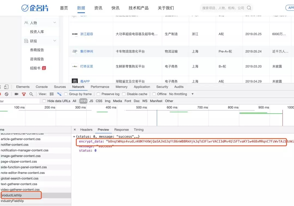Enable the Offline checkbox
The width and height of the screenshot is (294, 206).
coord(154,94)
